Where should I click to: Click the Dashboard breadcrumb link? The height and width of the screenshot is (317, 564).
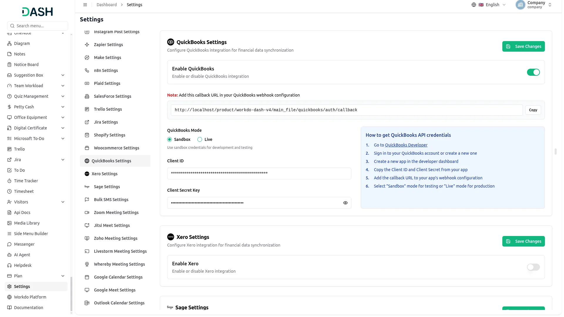coord(107,5)
